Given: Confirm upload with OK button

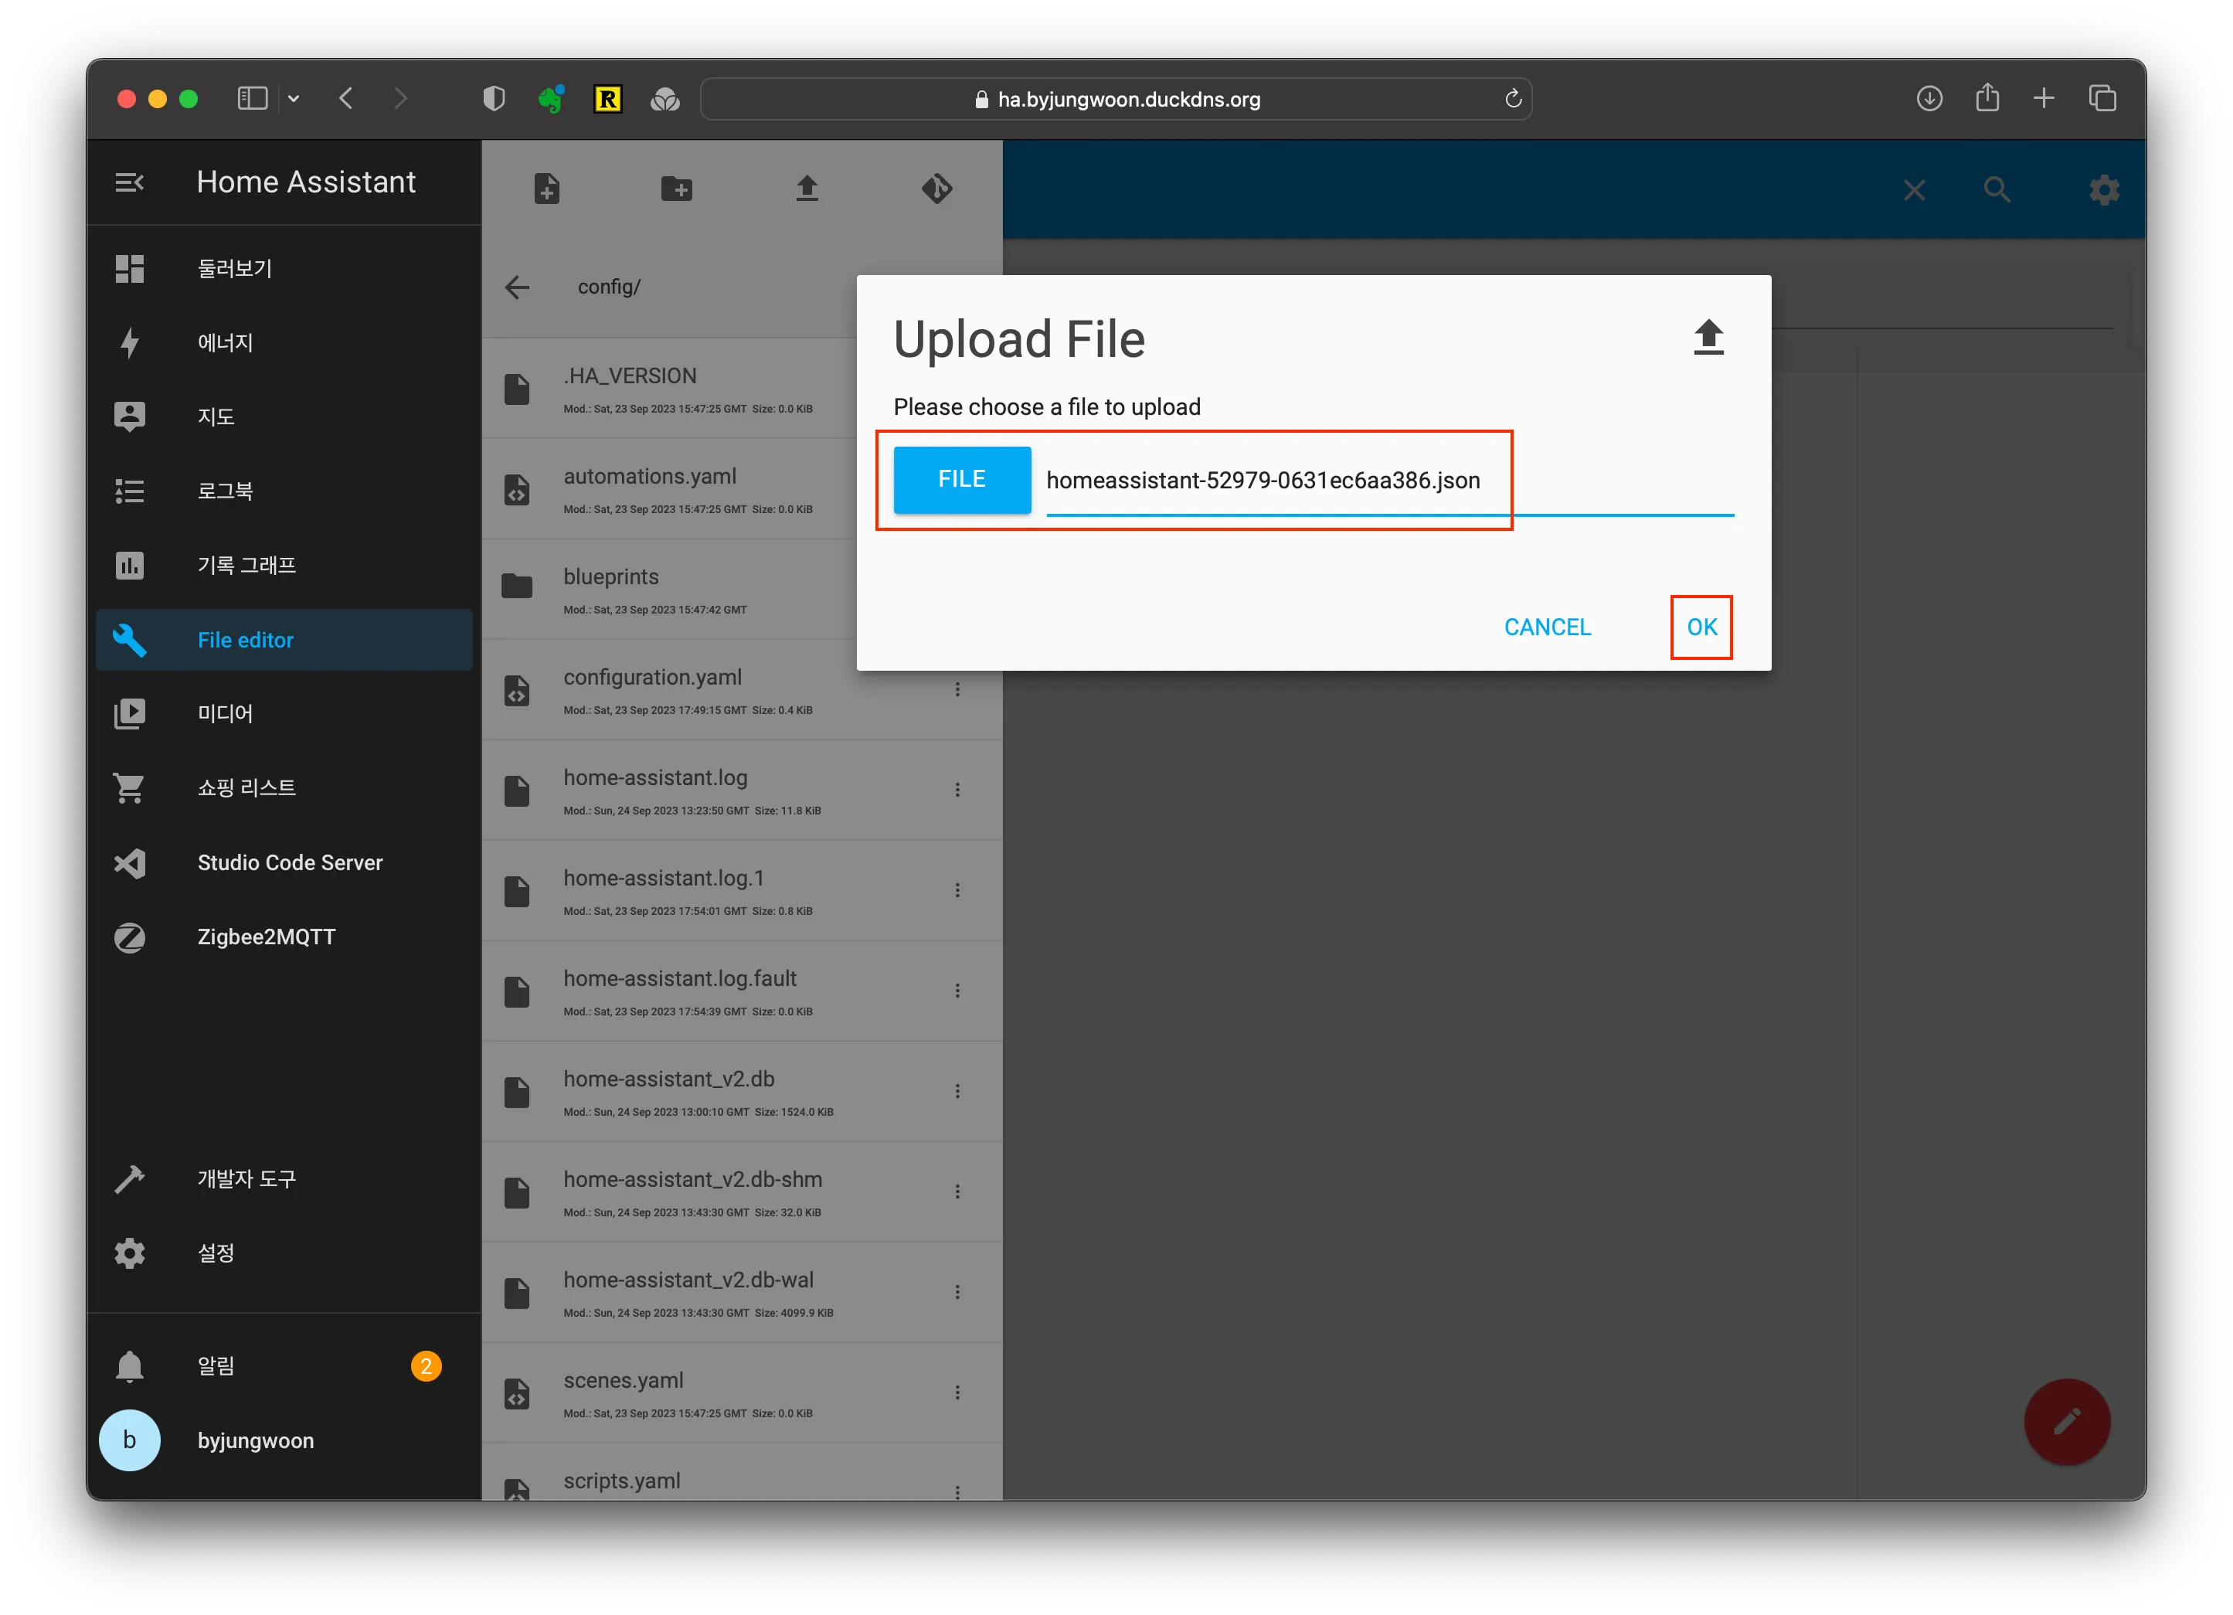Looking at the screenshot, I should (1701, 627).
